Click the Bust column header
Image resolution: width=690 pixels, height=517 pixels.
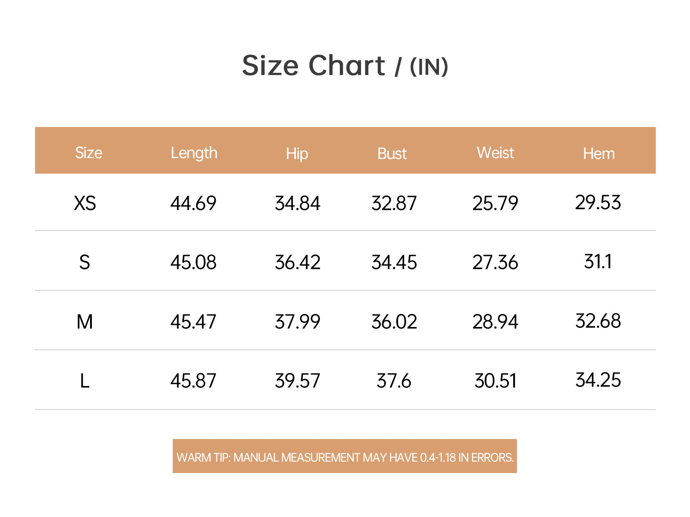[x=392, y=153]
